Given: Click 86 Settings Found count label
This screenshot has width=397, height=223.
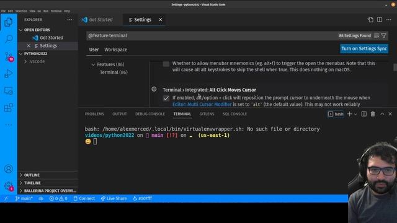Looking at the screenshot, I should coord(355,36).
